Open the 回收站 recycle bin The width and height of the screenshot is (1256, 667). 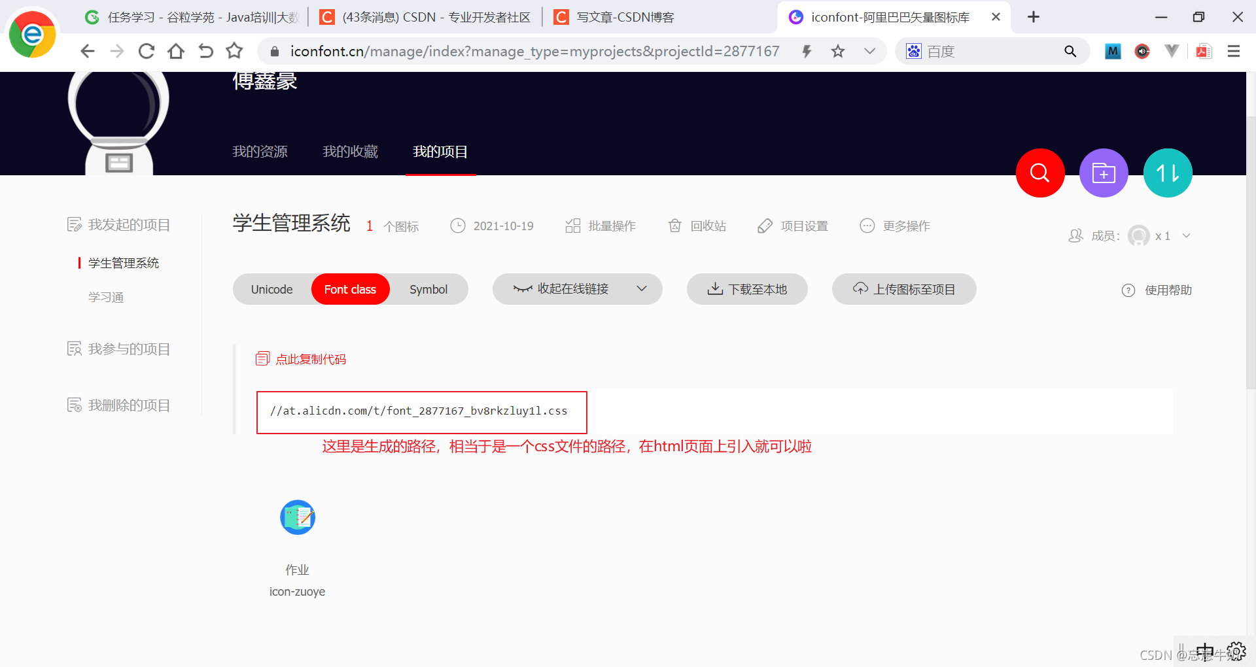[697, 226]
